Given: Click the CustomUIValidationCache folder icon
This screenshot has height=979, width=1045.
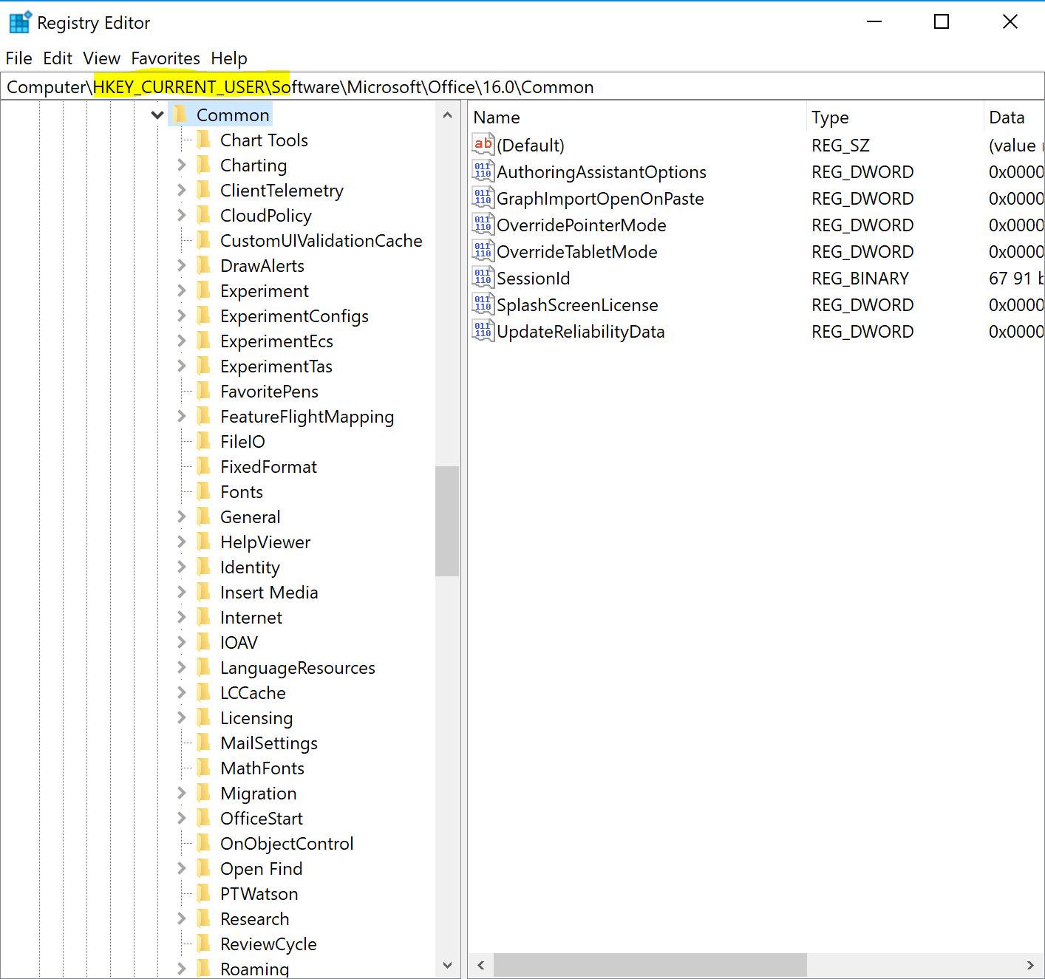Looking at the screenshot, I should coord(204,240).
